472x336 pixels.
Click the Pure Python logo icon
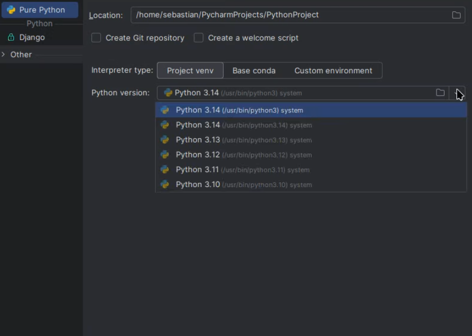point(11,10)
